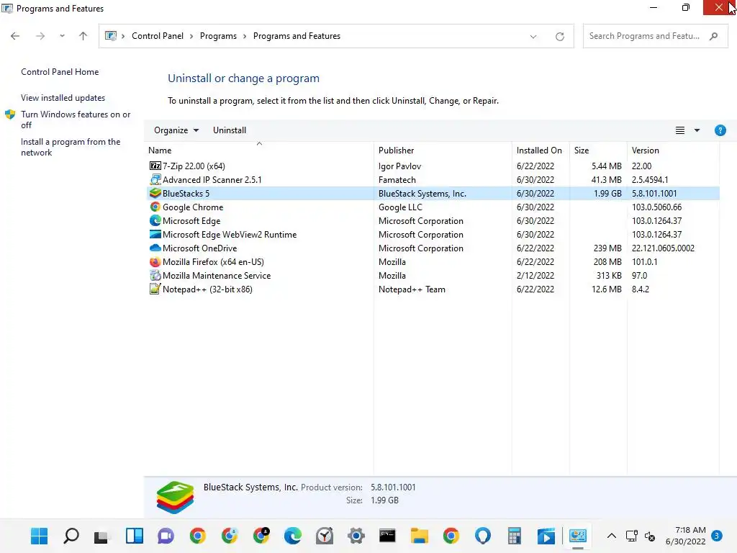Open Turn Windows features on or off

coord(76,120)
